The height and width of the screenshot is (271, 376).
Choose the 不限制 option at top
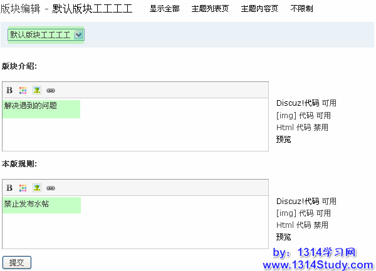[301, 9]
